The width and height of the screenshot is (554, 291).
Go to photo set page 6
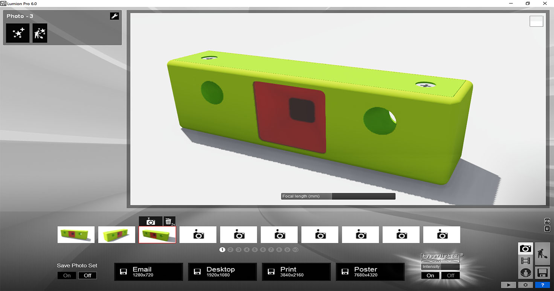(x=263, y=250)
